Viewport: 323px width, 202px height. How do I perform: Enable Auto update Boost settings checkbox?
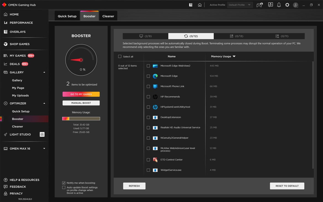coord(64,187)
